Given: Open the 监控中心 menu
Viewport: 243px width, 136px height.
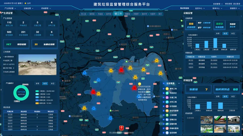Looking at the screenshot, I should point(200,8).
